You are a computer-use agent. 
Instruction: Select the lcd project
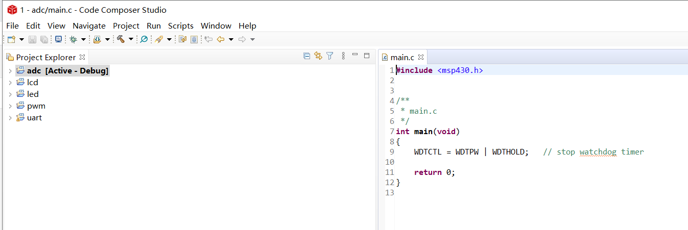(33, 83)
